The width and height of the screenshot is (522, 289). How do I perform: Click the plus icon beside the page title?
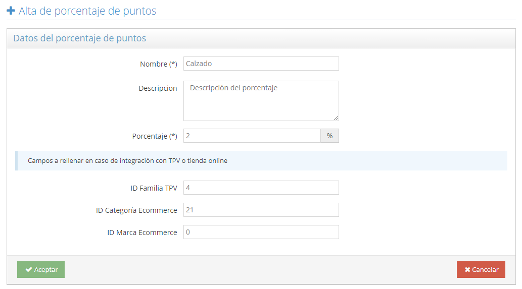11,11
